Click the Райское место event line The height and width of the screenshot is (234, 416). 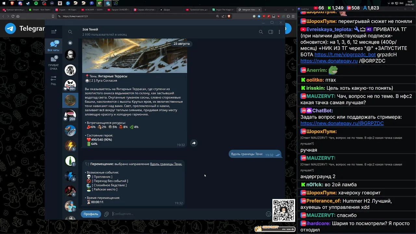(x=102, y=189)
